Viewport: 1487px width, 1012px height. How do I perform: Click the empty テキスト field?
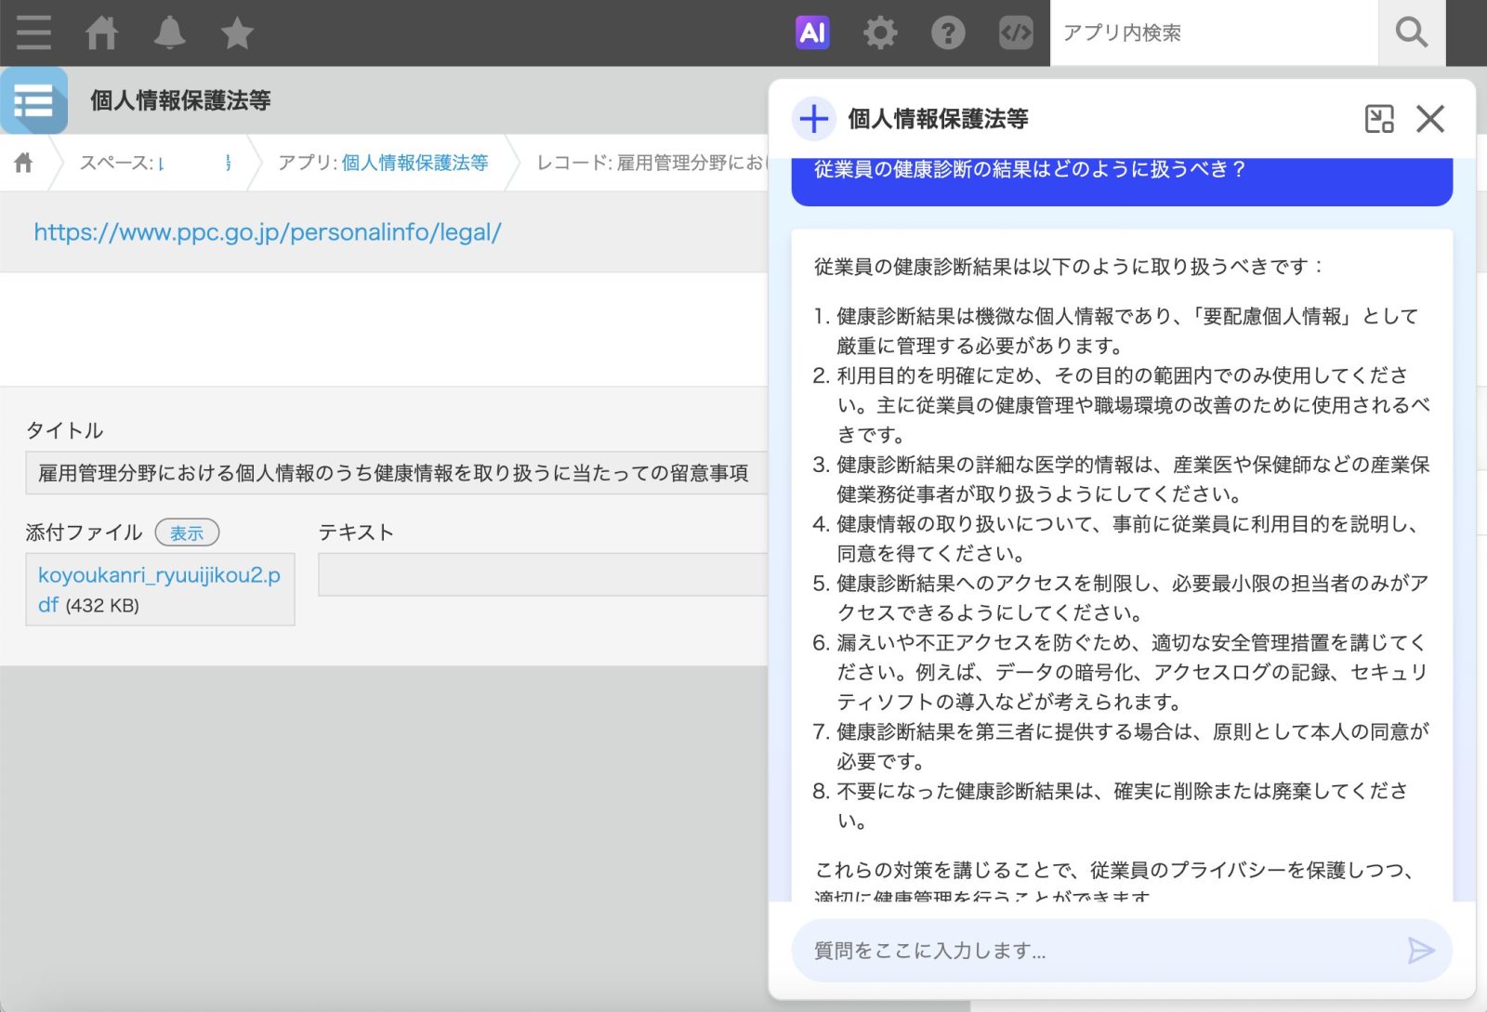pyautogui.click(x=543, y=574)
